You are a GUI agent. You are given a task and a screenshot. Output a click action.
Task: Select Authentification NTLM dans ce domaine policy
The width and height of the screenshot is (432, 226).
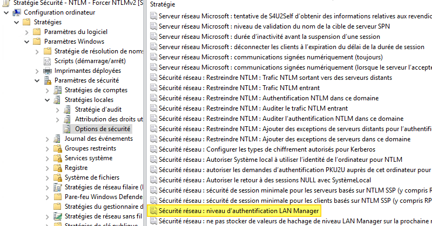point(268,98)
